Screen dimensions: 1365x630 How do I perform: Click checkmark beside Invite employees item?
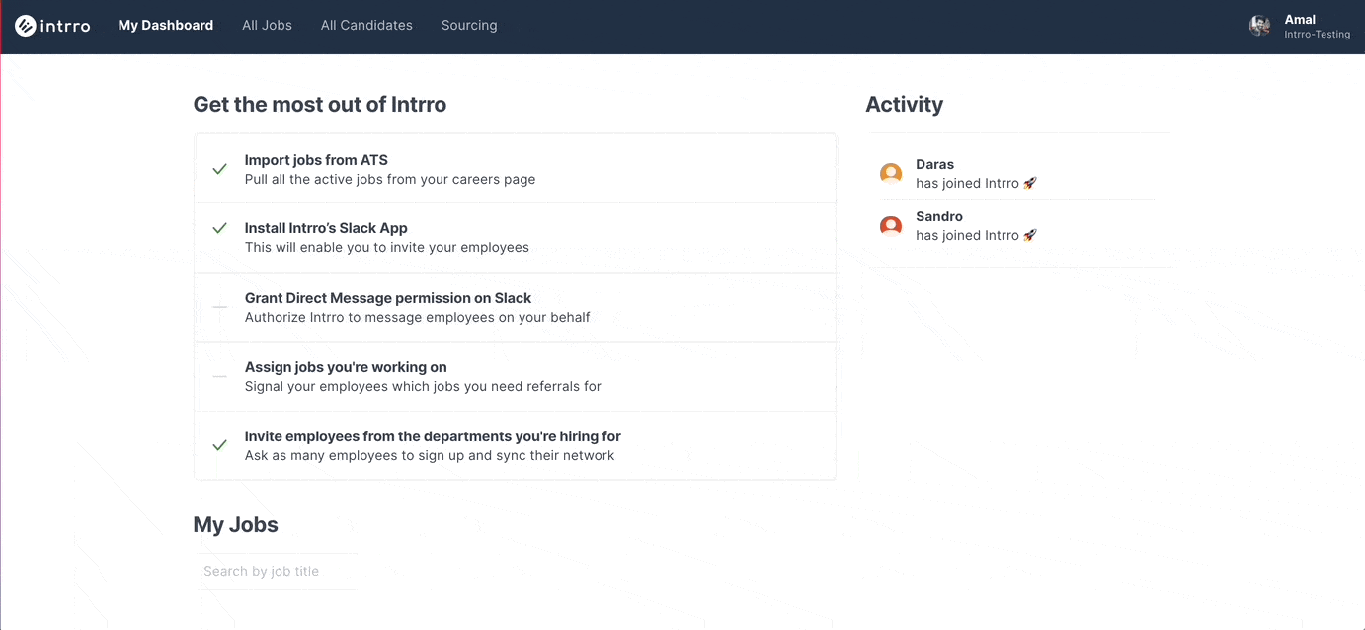220,445
